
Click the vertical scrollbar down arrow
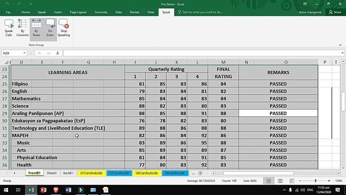(x=343, y=168)
